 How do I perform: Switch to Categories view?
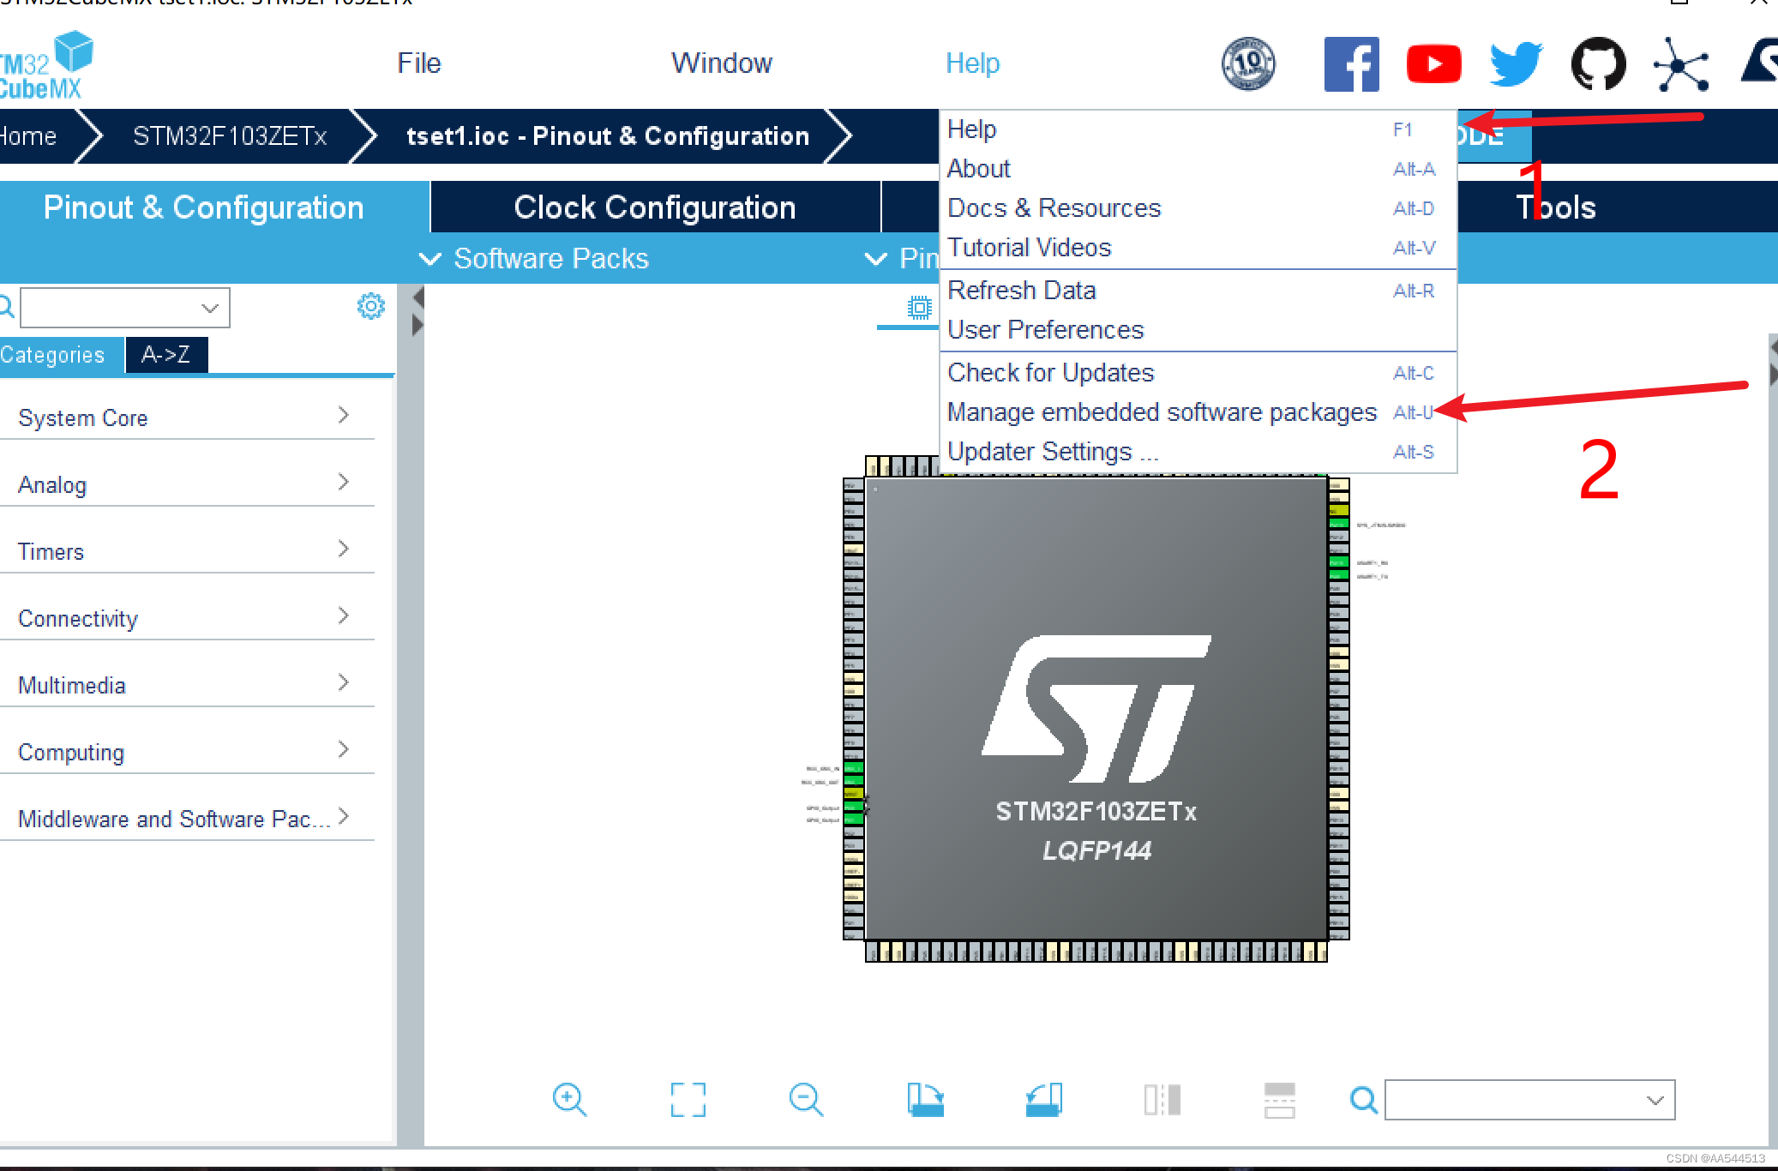pos(53,355)
